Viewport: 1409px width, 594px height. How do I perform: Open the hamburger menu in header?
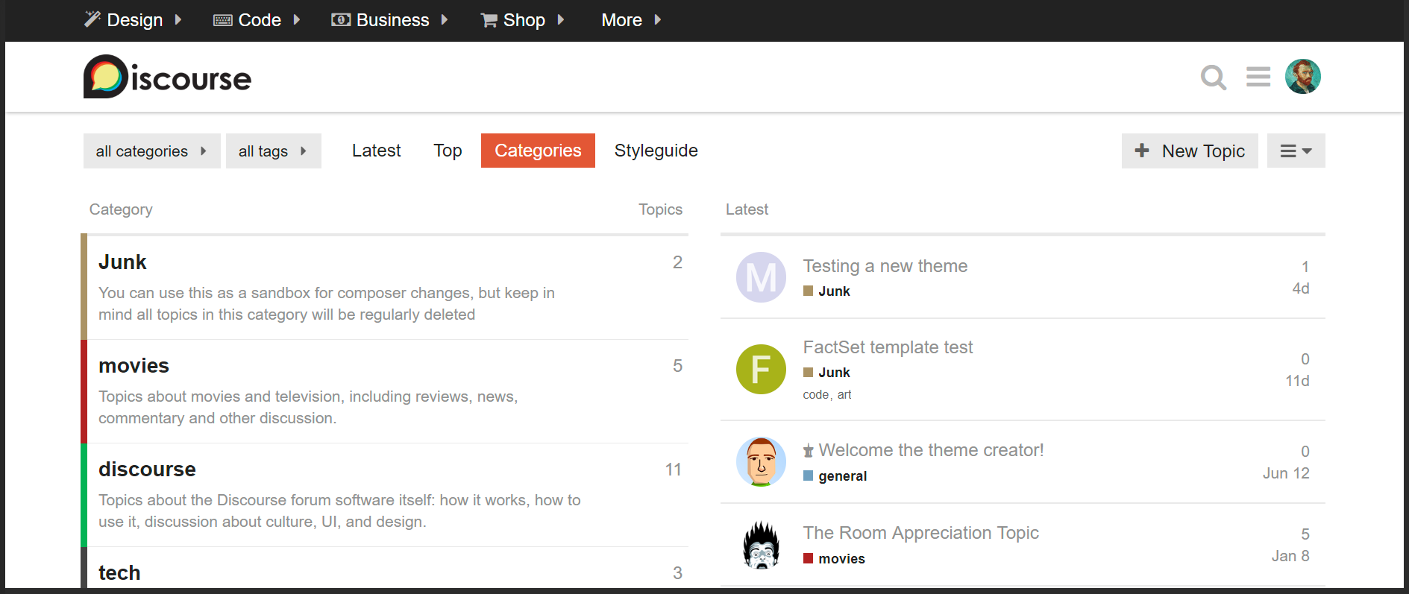tap(1258, 77)
